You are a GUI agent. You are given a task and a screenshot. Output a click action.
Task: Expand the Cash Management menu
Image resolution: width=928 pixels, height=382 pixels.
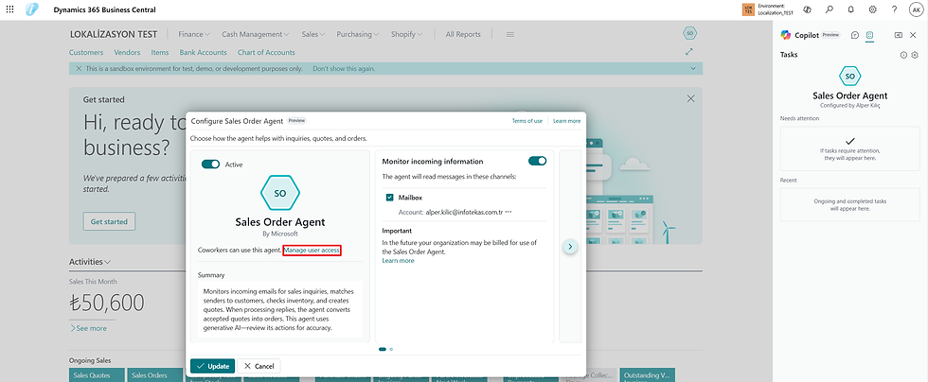pyautogui.click(x=256, y=34)
